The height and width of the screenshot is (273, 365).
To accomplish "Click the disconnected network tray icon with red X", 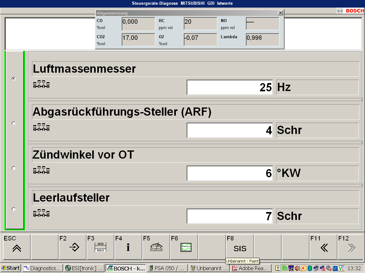I will pos(323,268).
